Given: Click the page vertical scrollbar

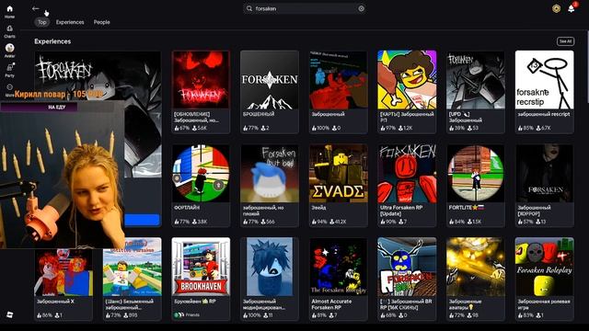Looking at the screenshot, I should 587,67.
